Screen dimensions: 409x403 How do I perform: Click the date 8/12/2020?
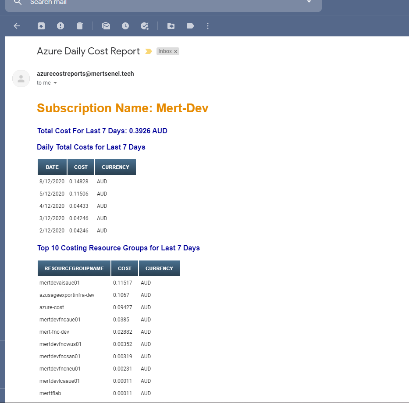coord(52,182)
